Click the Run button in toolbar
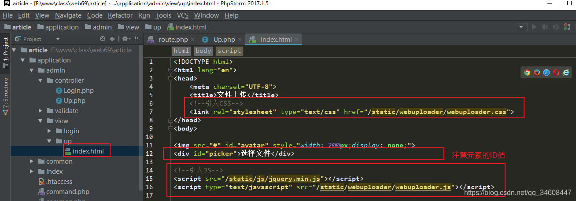Viewport: 576px width, 201px height. (x=535, y=27)
